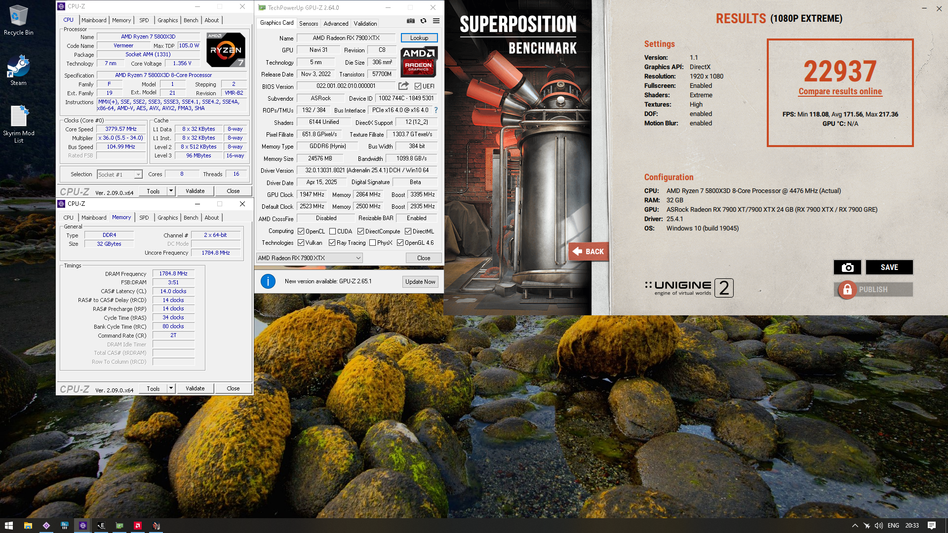Click the CPU Name field 'AMD Ryzen 7 5800X3D'
Screen dimensions: 948x533
coord(148,37)
